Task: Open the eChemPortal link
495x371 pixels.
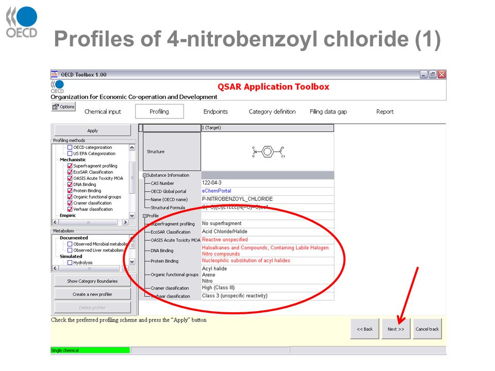Action: click(217, 191)
